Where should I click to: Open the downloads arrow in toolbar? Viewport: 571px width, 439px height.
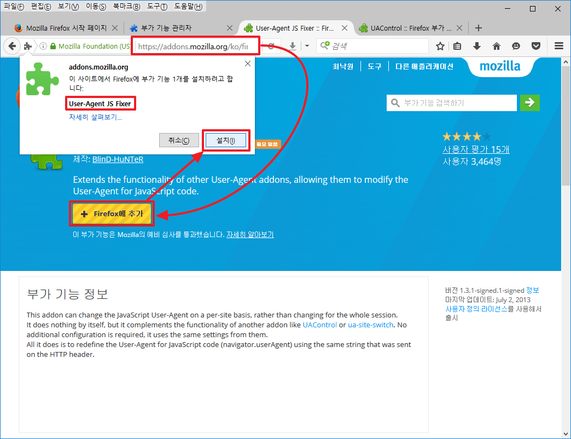[x=477, y=47]
